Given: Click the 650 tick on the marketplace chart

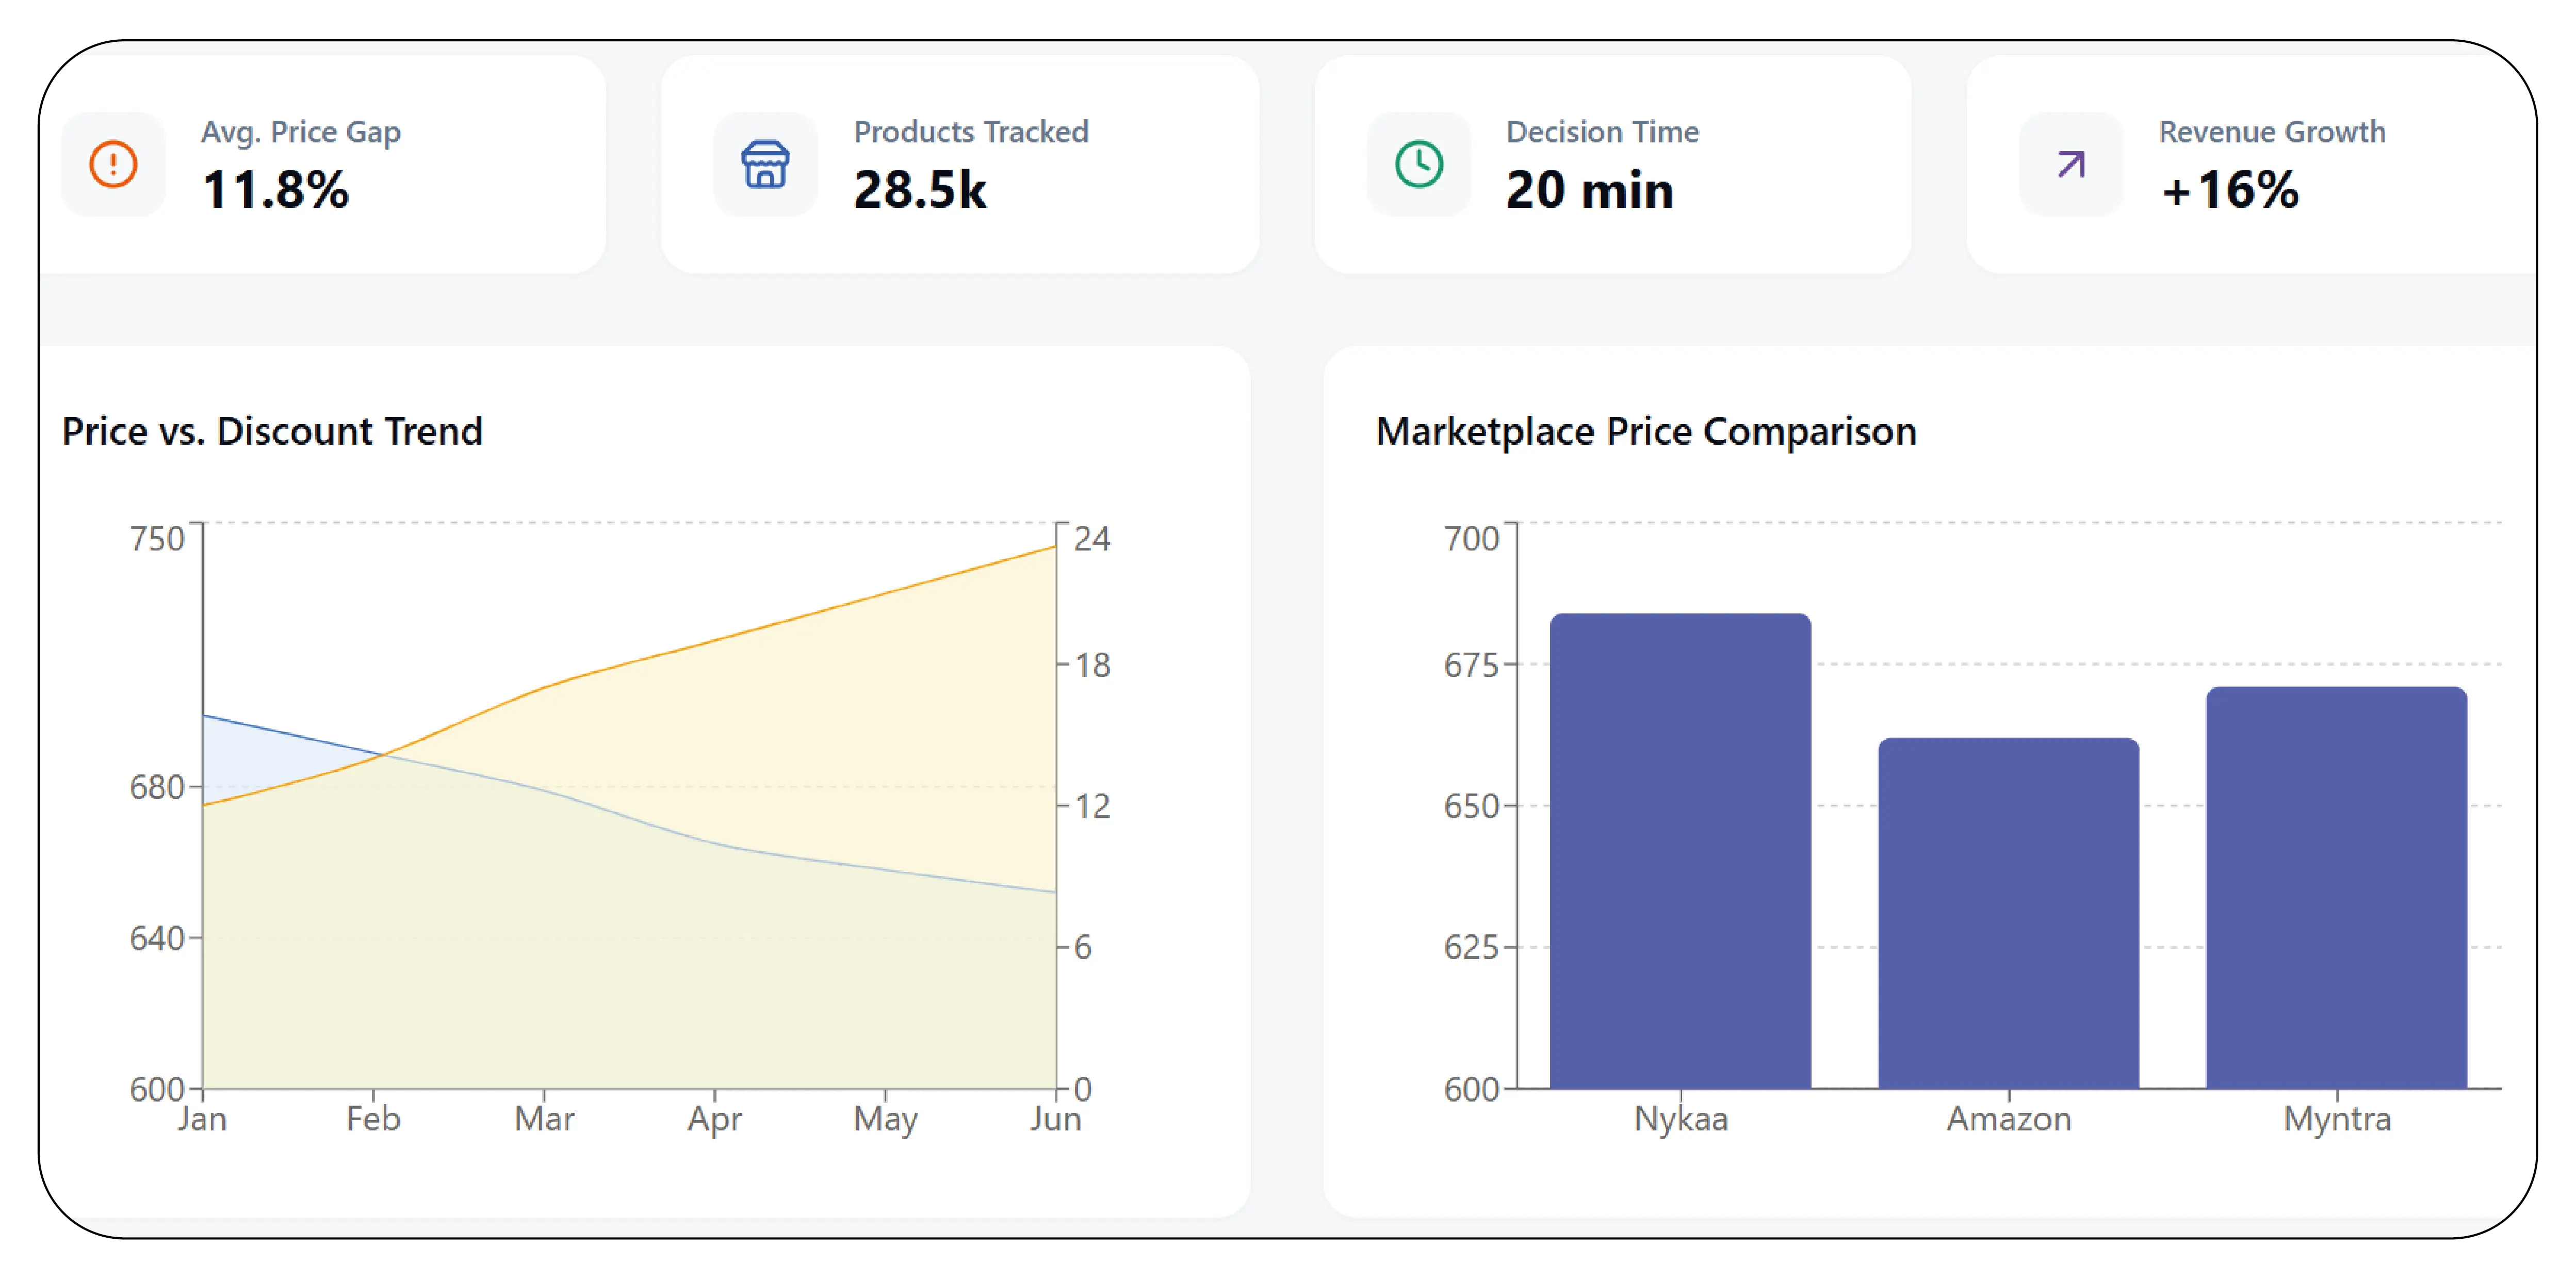Looking at the screenshot, I should point(1471,806).
